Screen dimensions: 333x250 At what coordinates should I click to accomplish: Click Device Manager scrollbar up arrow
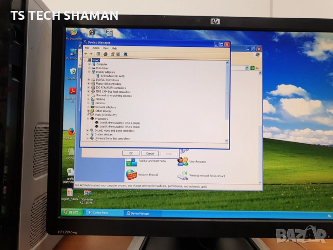227,63
